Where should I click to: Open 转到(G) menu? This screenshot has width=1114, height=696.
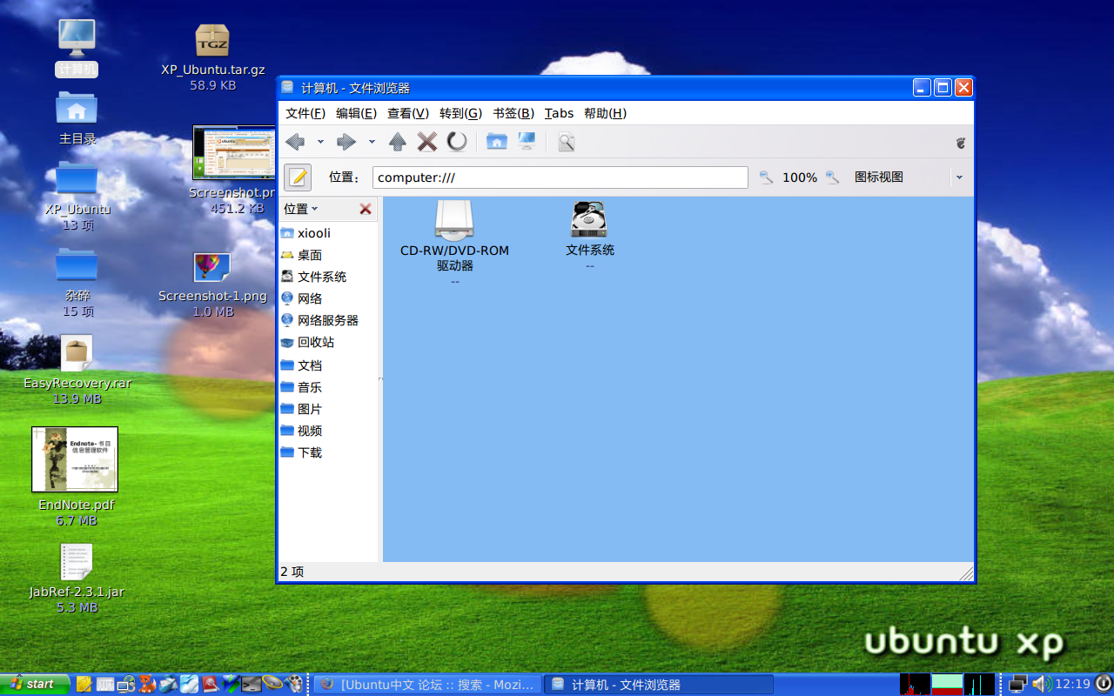point(460,113)
